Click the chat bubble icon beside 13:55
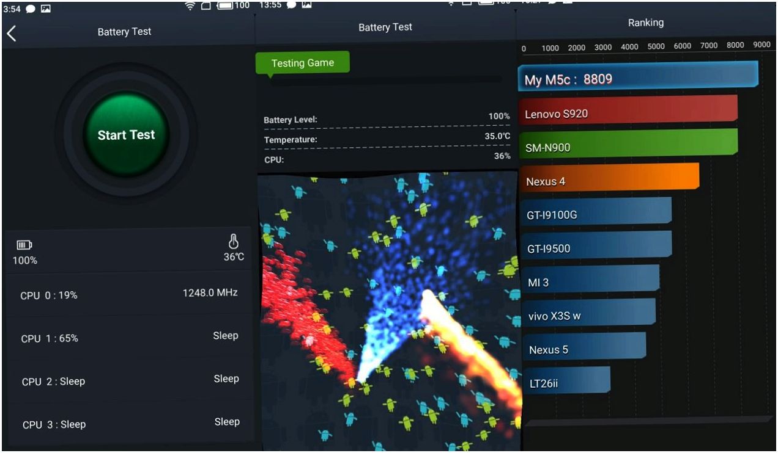 pos(291,4)
